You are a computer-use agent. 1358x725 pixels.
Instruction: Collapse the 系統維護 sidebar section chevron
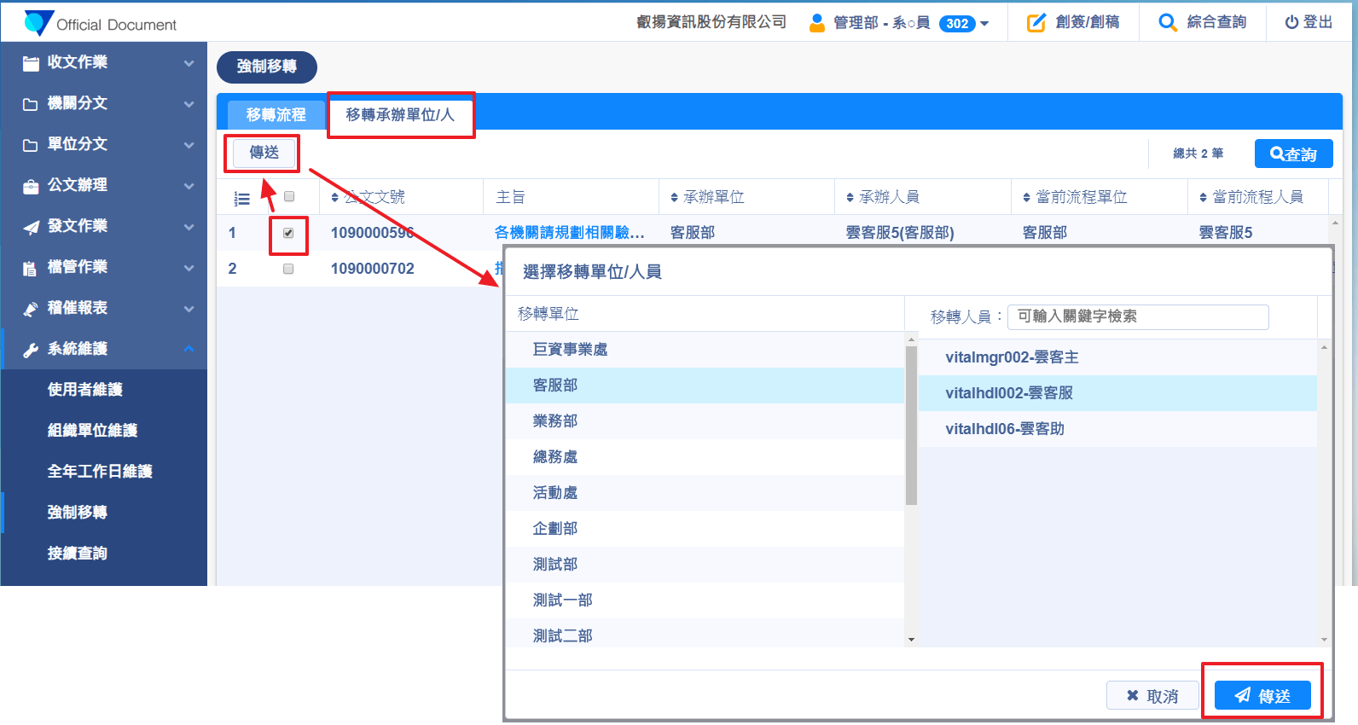tap(189, 349)
